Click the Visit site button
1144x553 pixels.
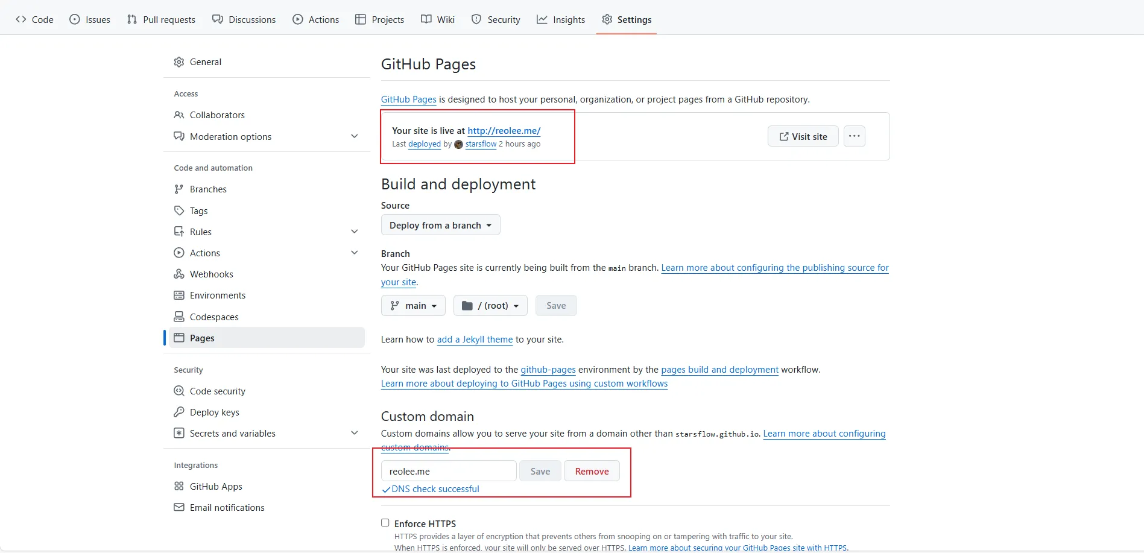[x=803, y=137]
